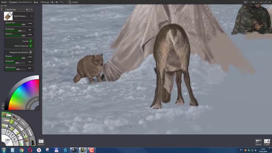Viewport: 272px width, 153px height.
Task: Toggle the Сухая checkbox
Action: [31, 41]
